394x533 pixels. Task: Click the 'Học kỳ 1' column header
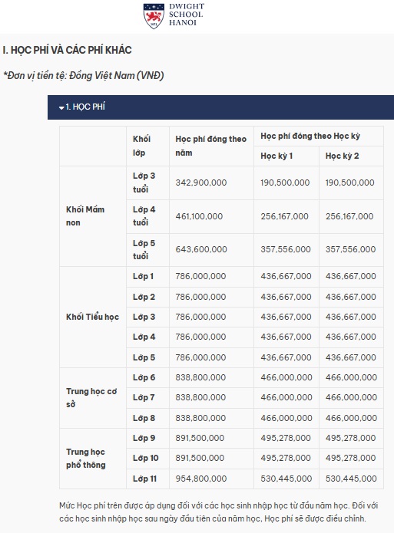pos(276,156)
